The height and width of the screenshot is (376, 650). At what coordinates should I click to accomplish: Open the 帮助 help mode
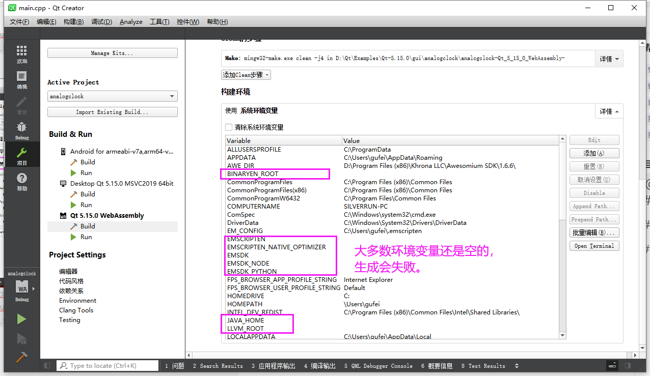(21, 181)
